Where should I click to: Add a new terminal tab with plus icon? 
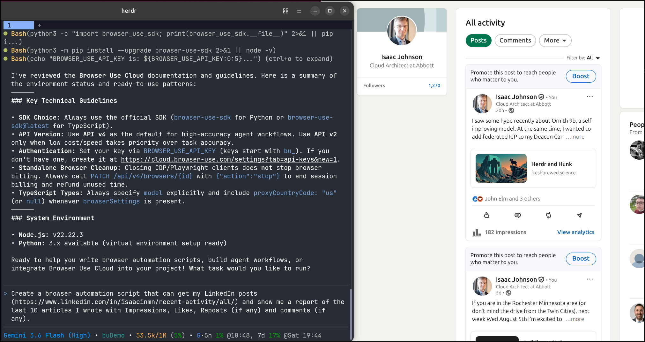(40, 25)
